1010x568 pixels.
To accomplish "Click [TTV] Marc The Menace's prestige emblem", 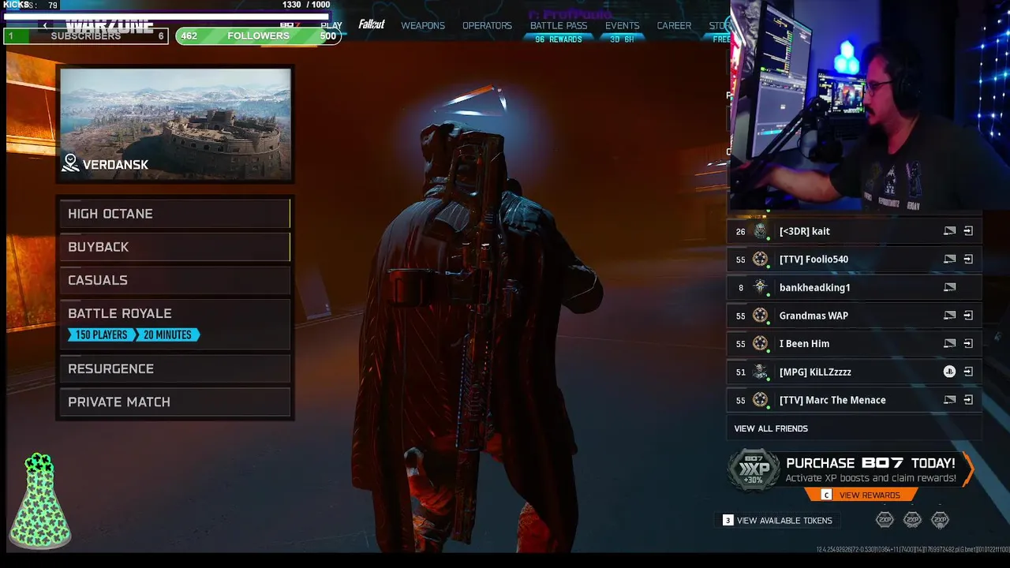I will pyautogui.click(x=760, y=400).
